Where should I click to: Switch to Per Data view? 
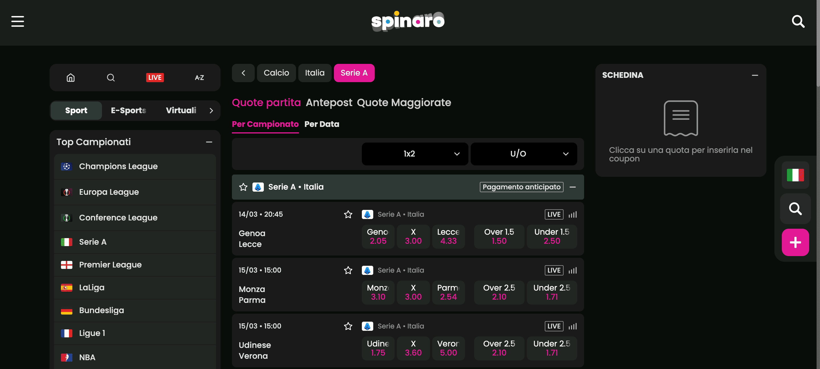(321, 124)
